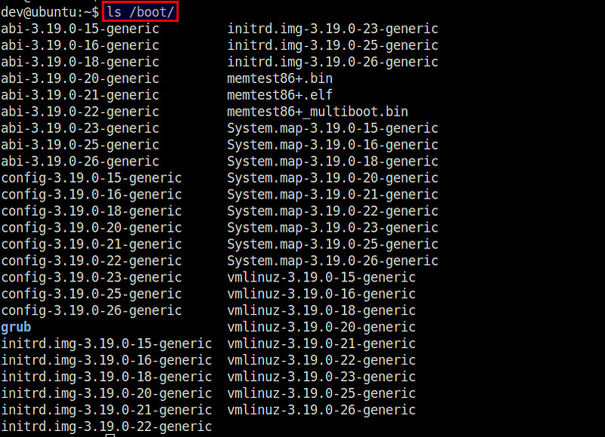This screenshot has height=437, width=605.
Task: Select the grub directory entry
Action: point(17,328)
